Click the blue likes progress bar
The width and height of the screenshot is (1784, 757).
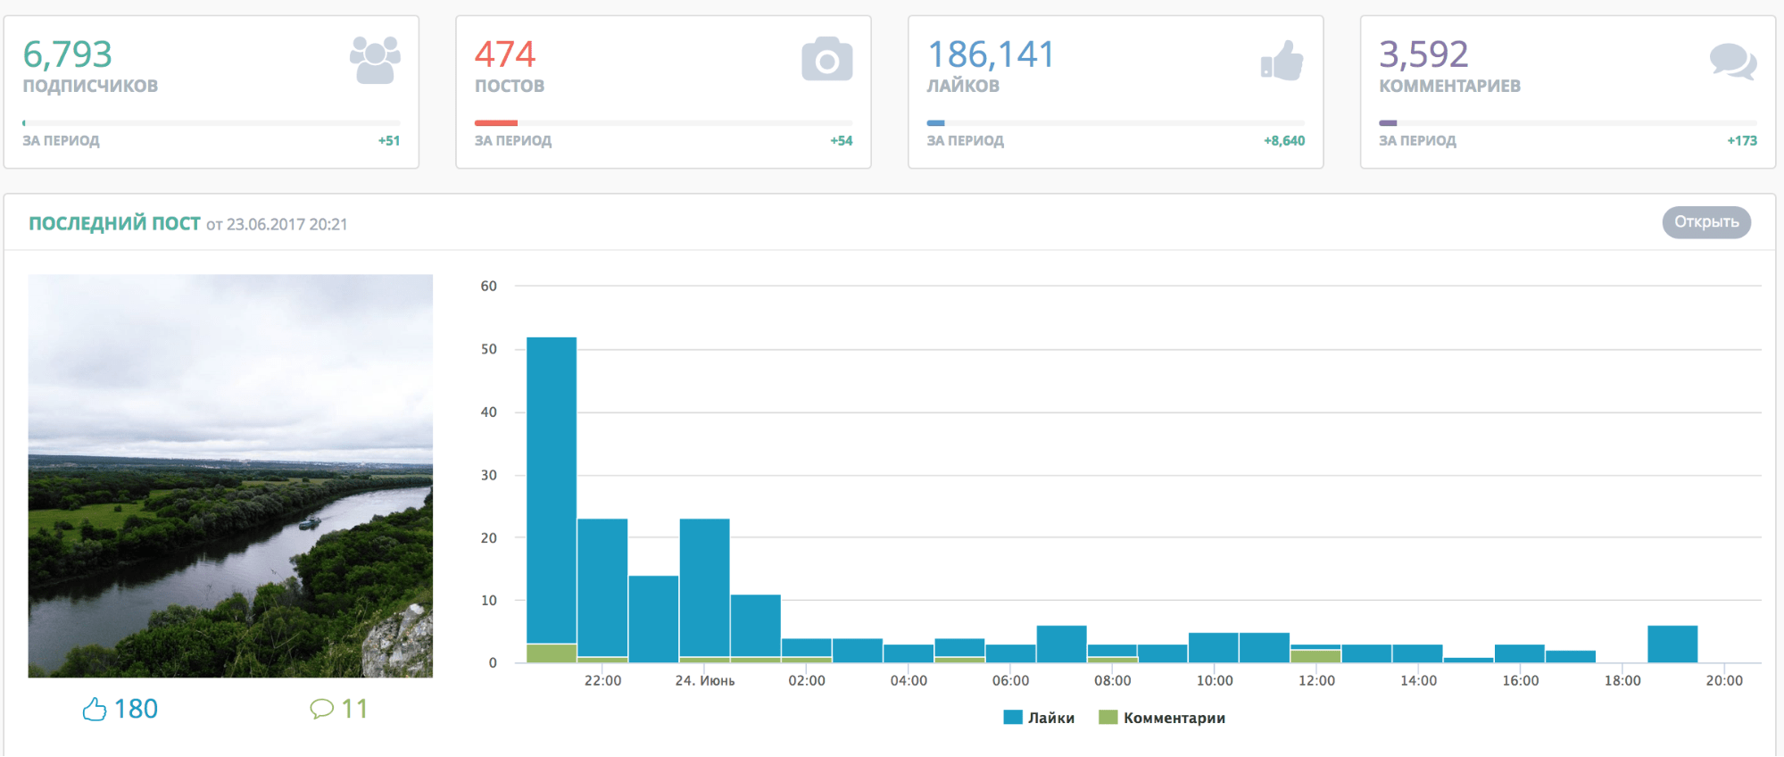(x=935, y=123)
